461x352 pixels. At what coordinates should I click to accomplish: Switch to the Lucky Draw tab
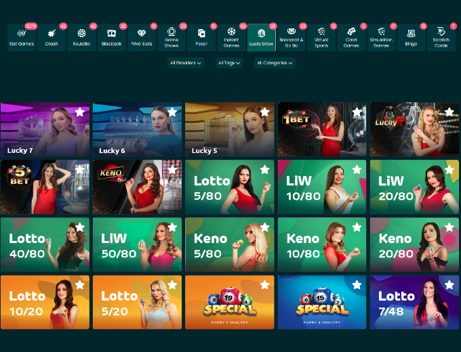click(262, 38)
